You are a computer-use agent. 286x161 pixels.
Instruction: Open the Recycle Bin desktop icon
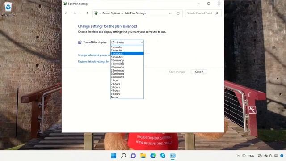8,9
